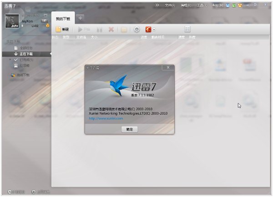Click the 新建 new task button
This screenshot has height=197, width=273.
(x=62, y=30)
